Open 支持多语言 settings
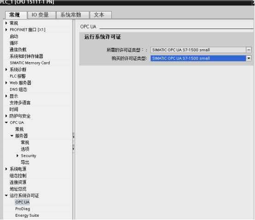This screenshot has height=220, width=255. click(x=20, y=103)
